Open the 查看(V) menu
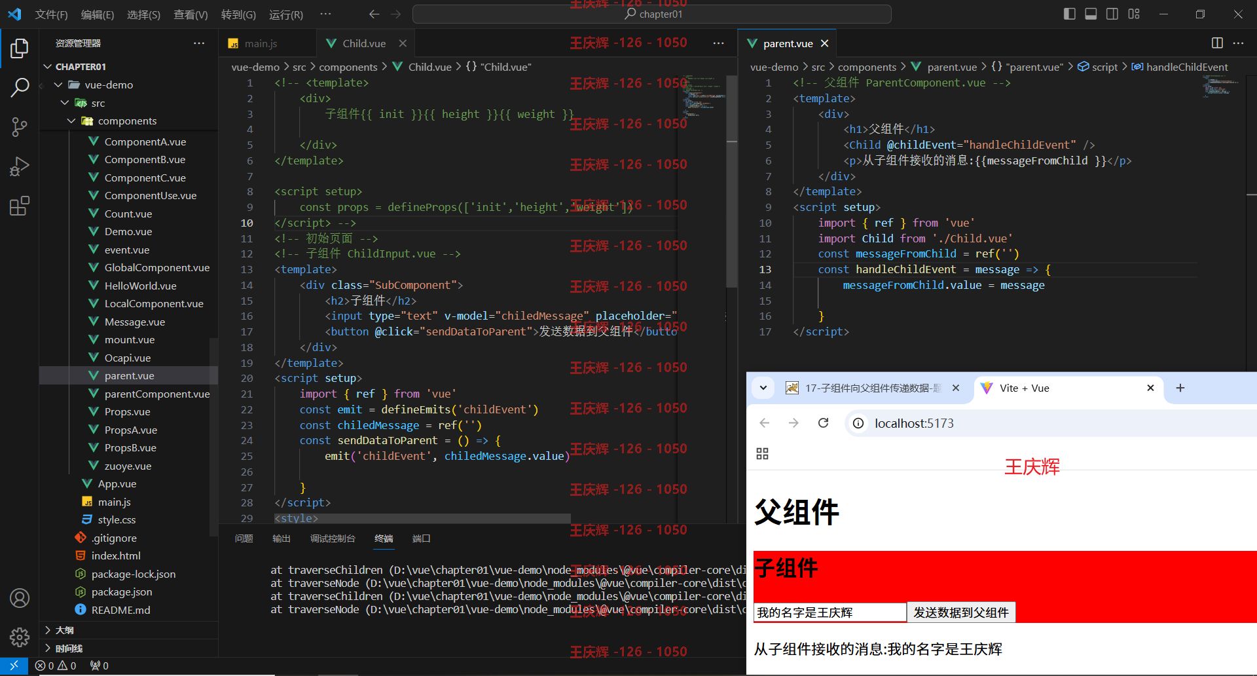The image size is (1257, 676). pyautogui.click(x=191, y=14)
